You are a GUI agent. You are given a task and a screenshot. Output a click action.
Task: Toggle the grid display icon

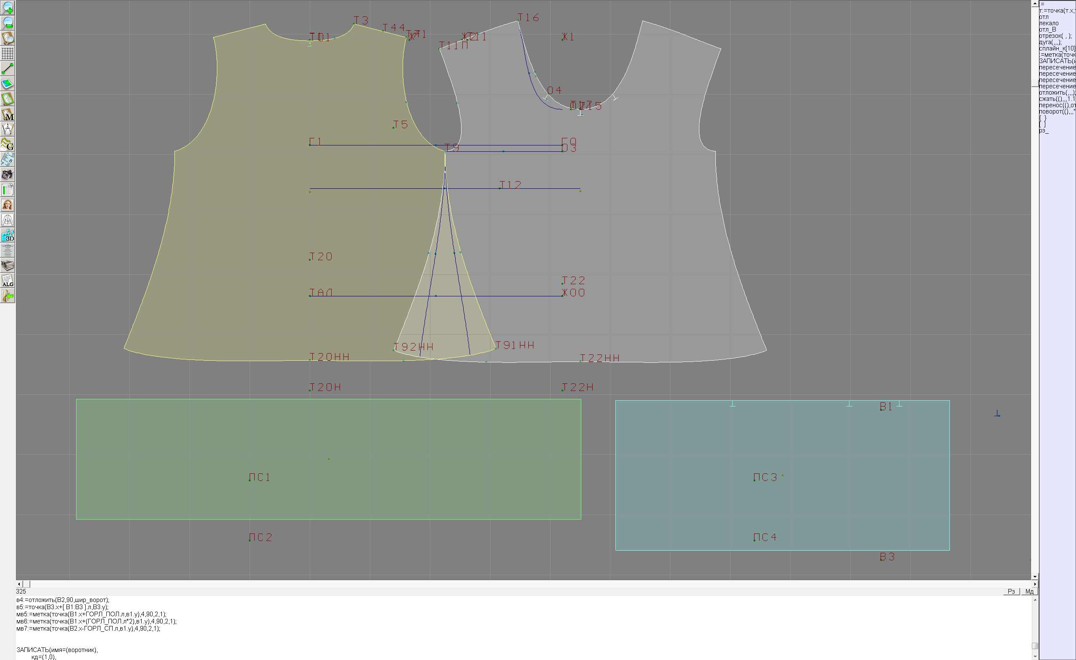[x=8, y=53]
